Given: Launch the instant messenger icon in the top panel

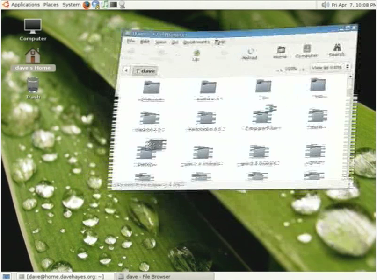Looking at the screenshot, I should [x=95, y=5].
